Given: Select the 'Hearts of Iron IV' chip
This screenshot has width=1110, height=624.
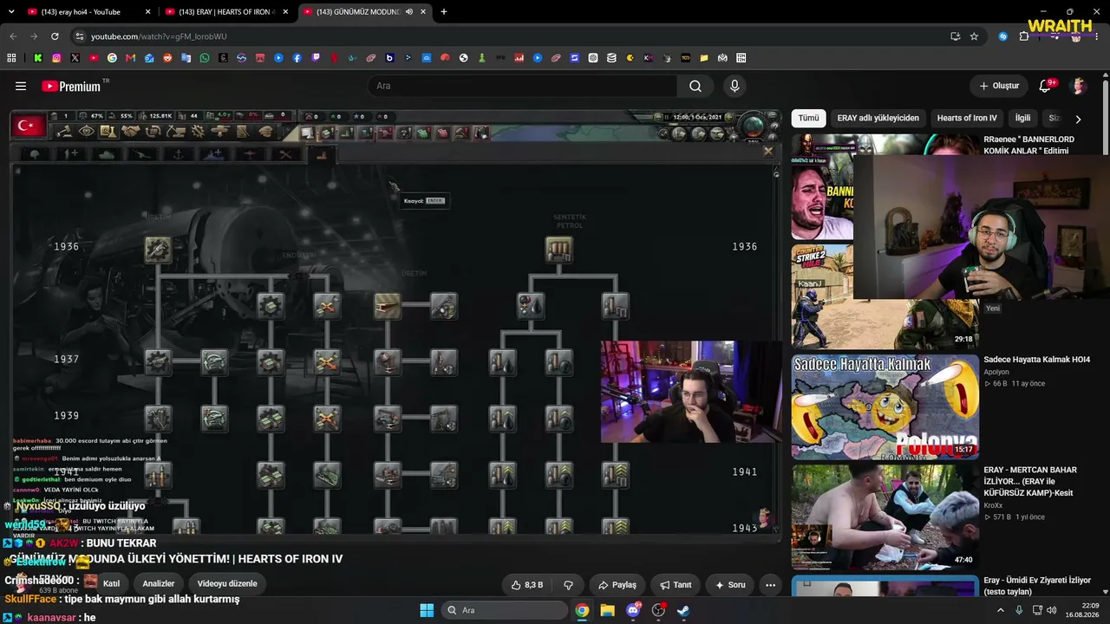Looking at the screenshot, I should (967, 118).
